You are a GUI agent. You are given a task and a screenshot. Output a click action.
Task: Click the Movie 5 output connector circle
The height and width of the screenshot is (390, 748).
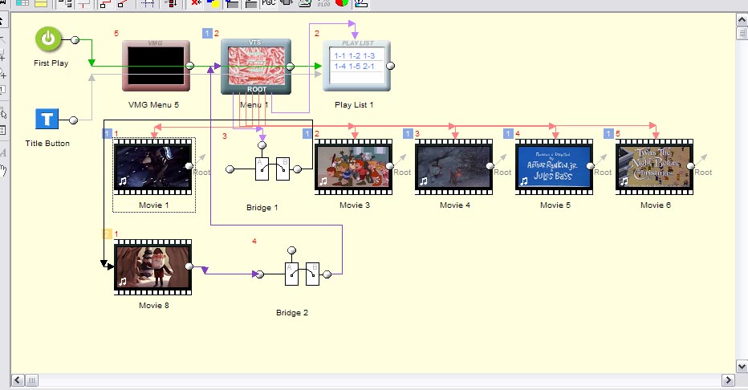click(x=590, y=166)
